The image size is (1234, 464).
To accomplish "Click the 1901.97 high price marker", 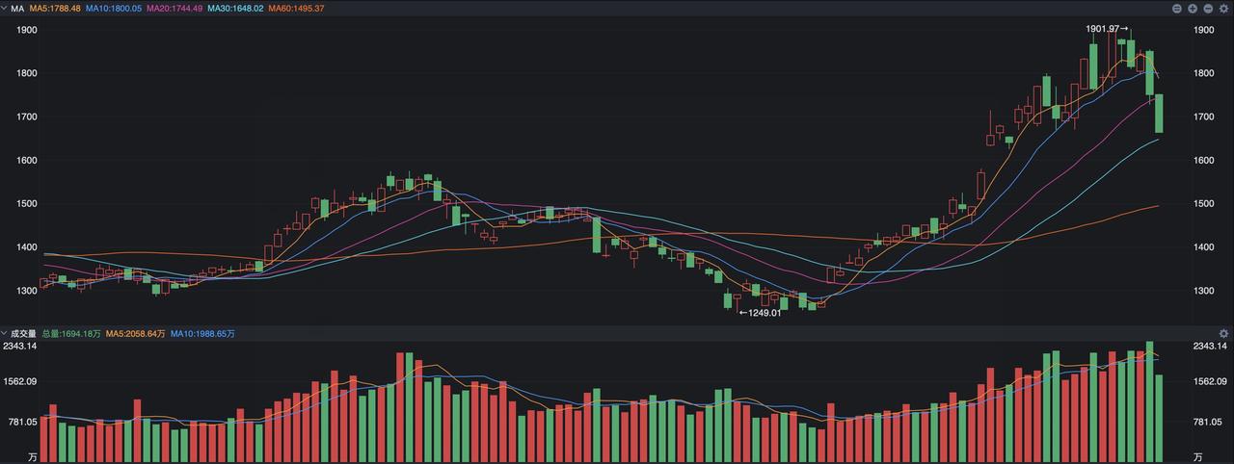I will (x=1108, y=29).
